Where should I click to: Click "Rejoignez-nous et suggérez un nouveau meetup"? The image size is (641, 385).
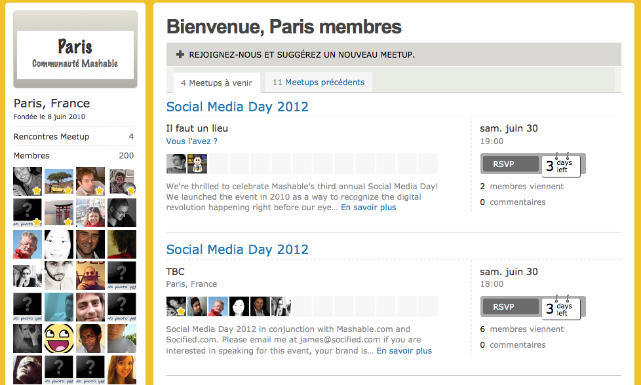[x=301, y=55]
